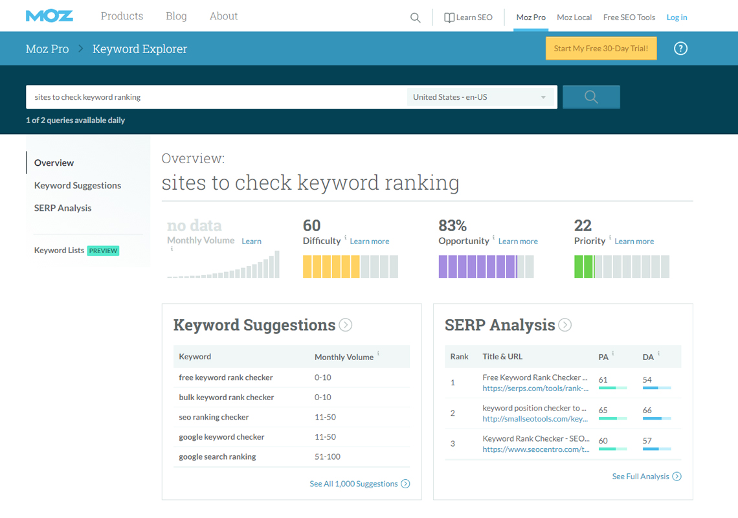
Task: Click 'bulk keyword rank checker' suggestion
Action: (x=227, y=398)
